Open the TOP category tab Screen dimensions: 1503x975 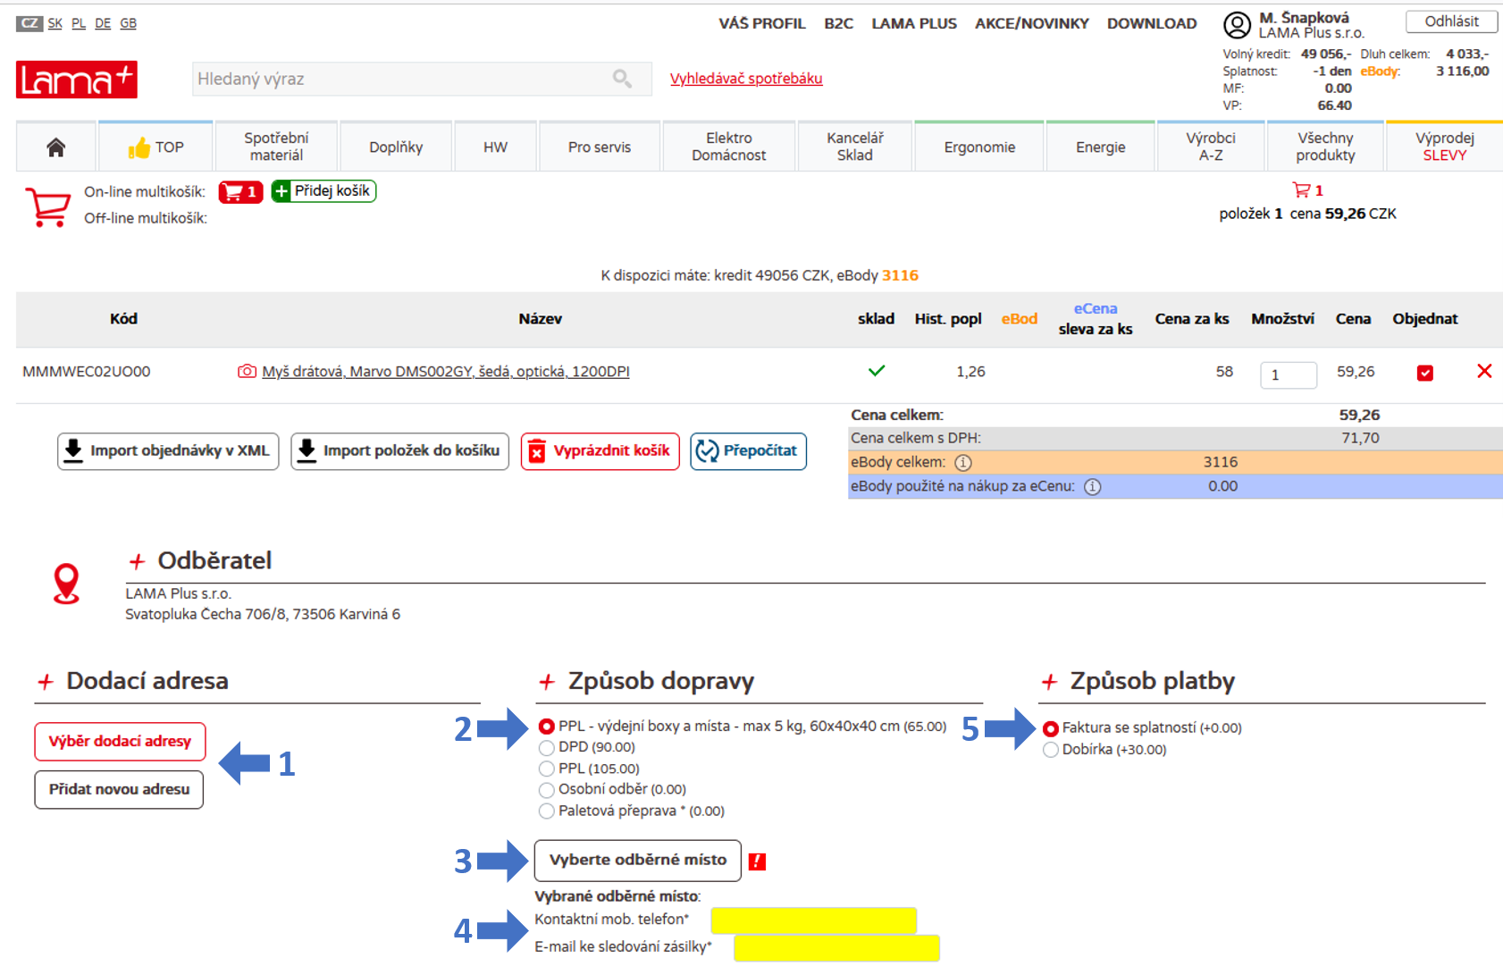156,147
